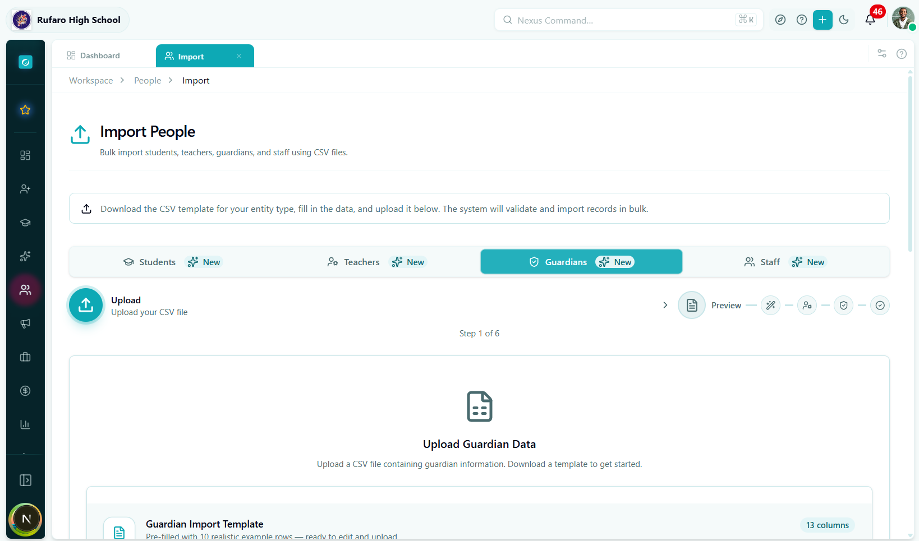919x541 pixels.
Task: Click the magic wand step icon
Action: point(771,306)
